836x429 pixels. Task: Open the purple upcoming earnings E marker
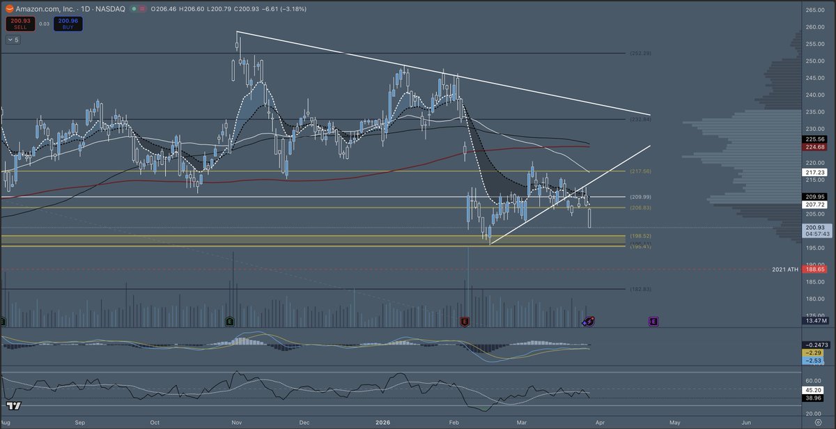653,321
